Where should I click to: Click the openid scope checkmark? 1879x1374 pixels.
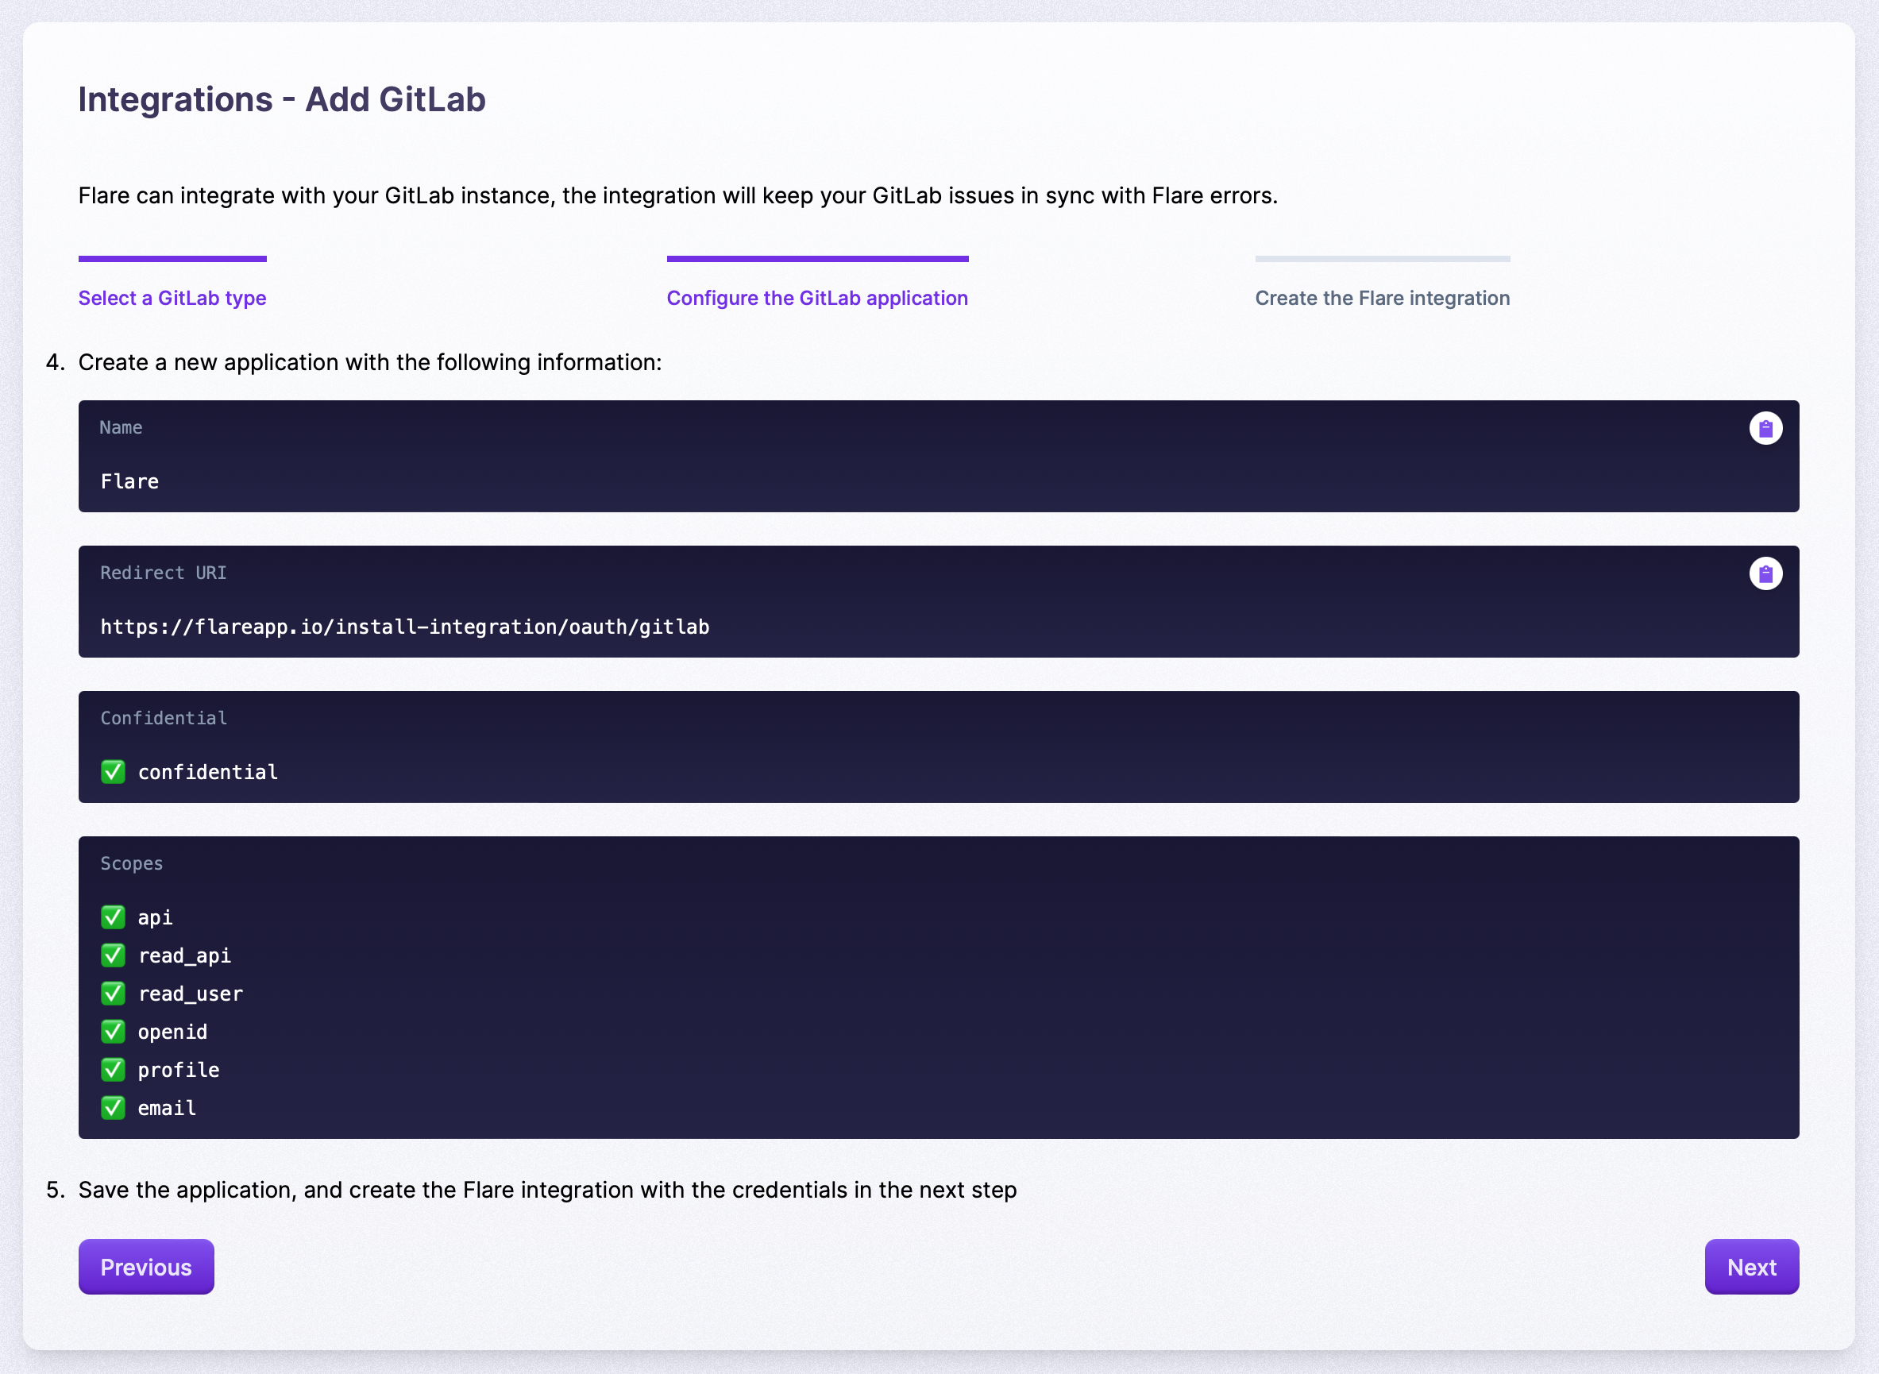[113, 1032]
